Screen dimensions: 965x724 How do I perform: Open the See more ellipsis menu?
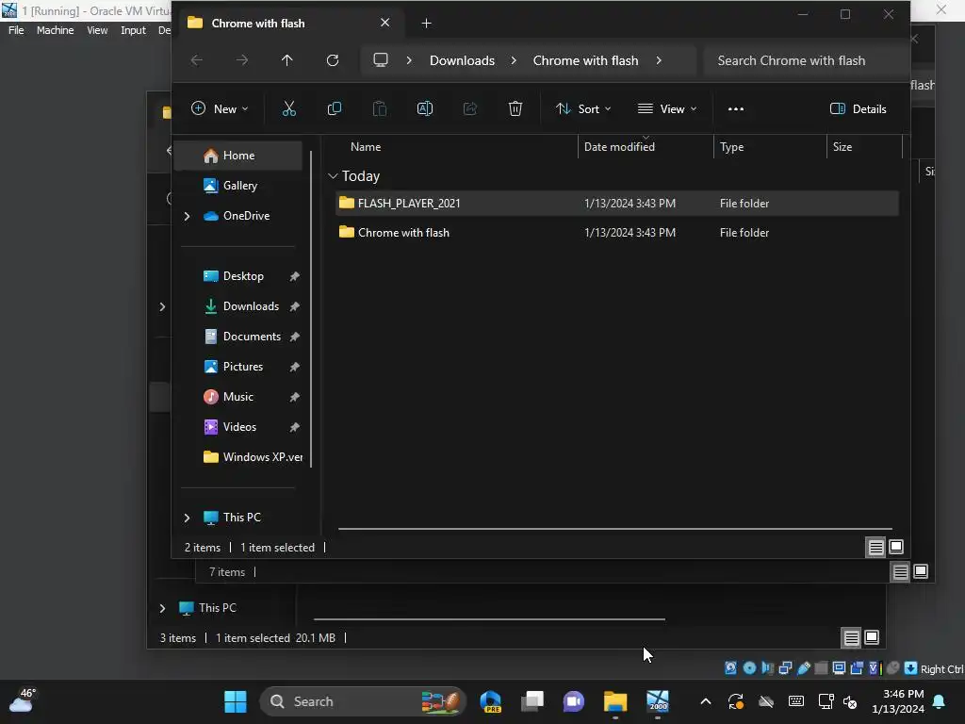[x=735, y=109]
